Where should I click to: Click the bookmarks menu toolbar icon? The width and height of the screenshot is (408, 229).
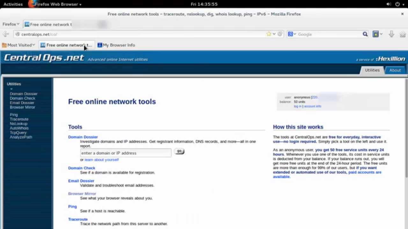tap(375, 34)
